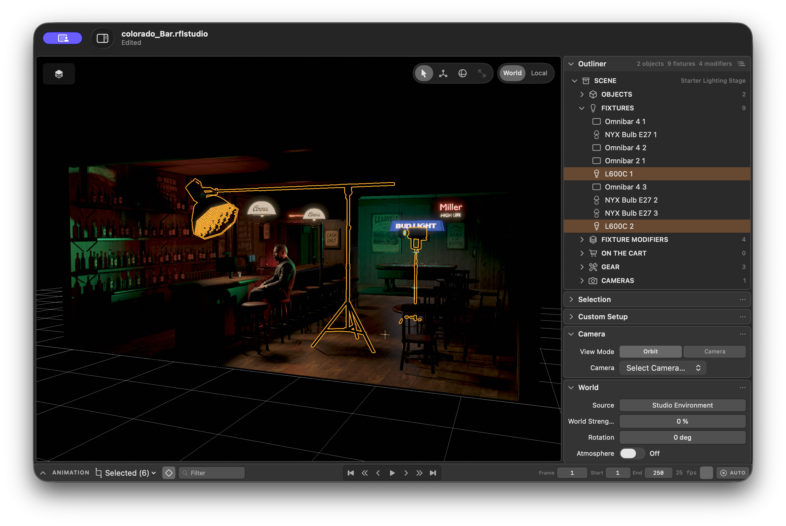Step forward one frame
This screenshot has width=786, height=526.
tap(406, 473)
